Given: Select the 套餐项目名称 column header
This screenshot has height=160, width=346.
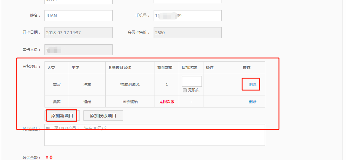Looking at the screenshot, I should coord(120,68).
